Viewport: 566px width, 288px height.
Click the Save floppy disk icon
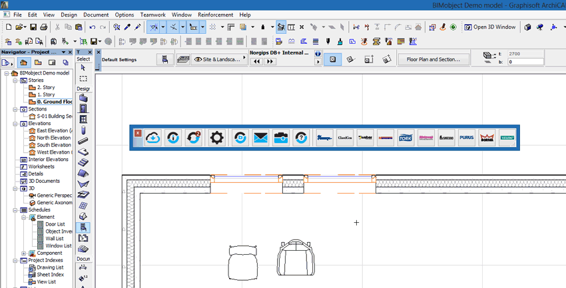coord(33,27)
